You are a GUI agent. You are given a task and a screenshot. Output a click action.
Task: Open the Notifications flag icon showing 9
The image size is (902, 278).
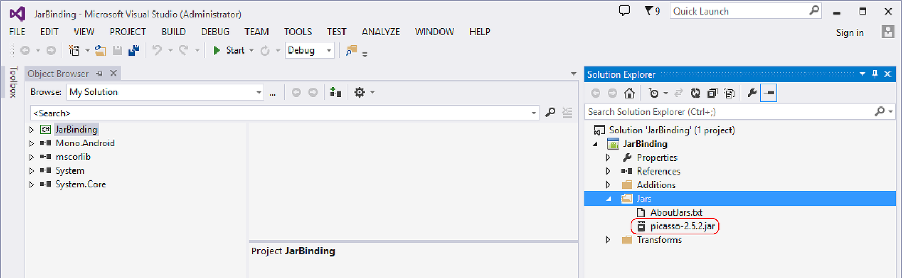coord(652,11)
